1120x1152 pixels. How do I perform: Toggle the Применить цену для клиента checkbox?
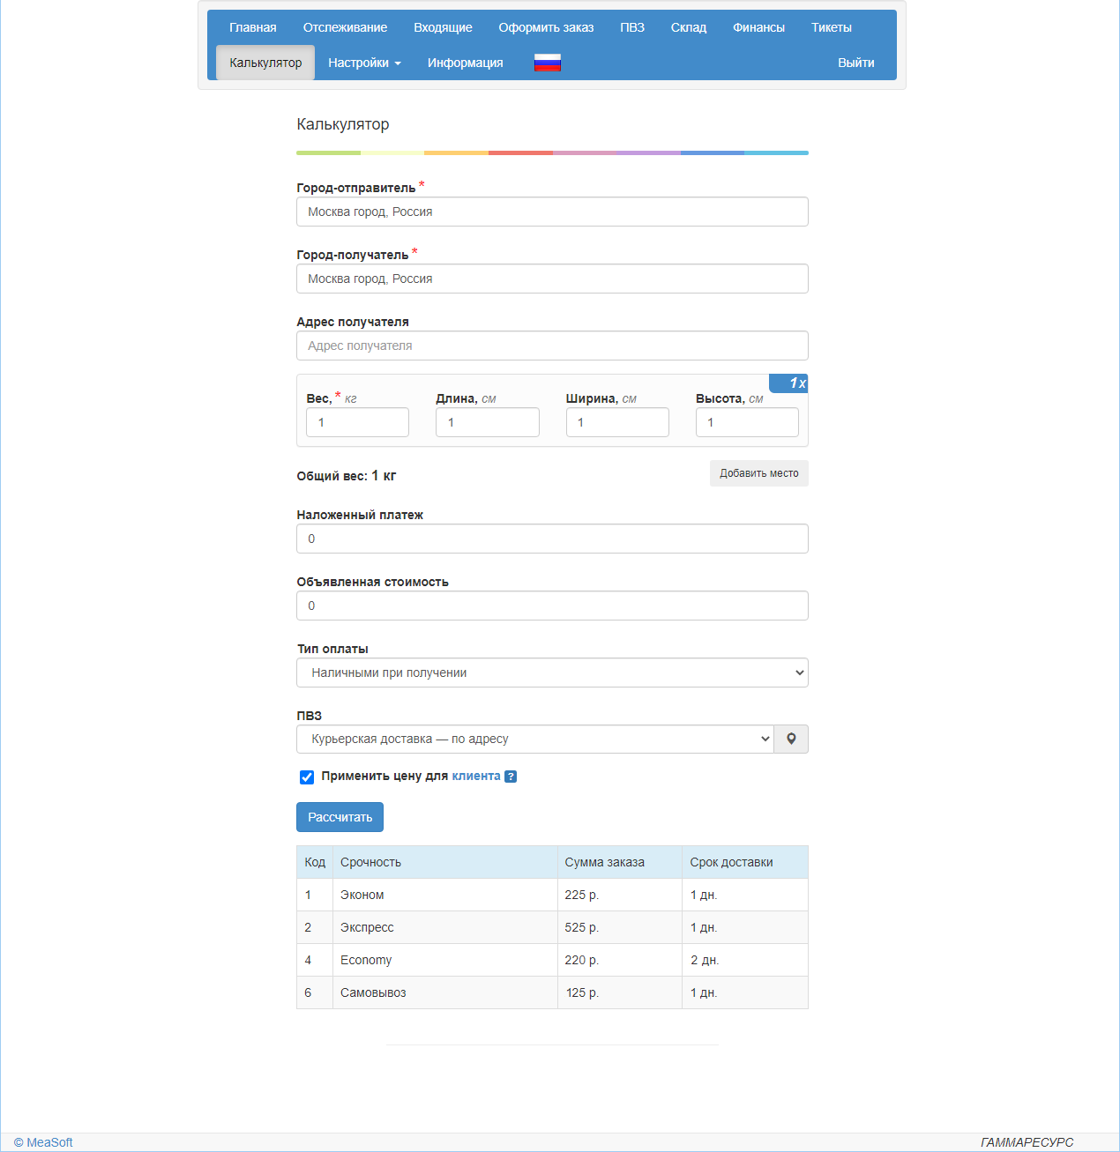pos(307,777)
